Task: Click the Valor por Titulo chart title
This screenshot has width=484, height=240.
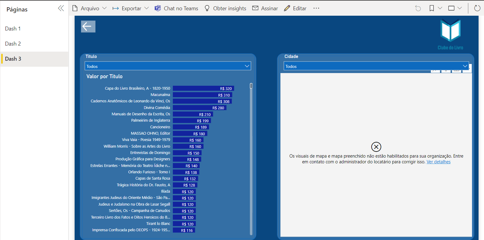Action: point(105,76)
